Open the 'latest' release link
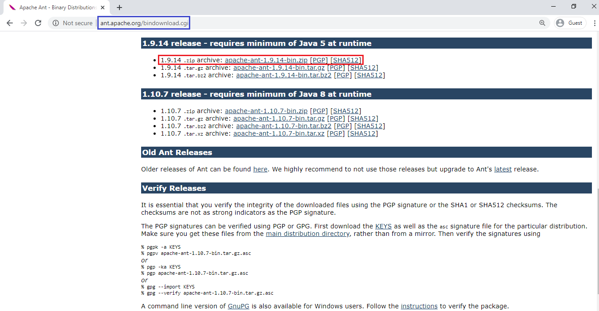This screenshot has width=599, height=311. [503, 169]
